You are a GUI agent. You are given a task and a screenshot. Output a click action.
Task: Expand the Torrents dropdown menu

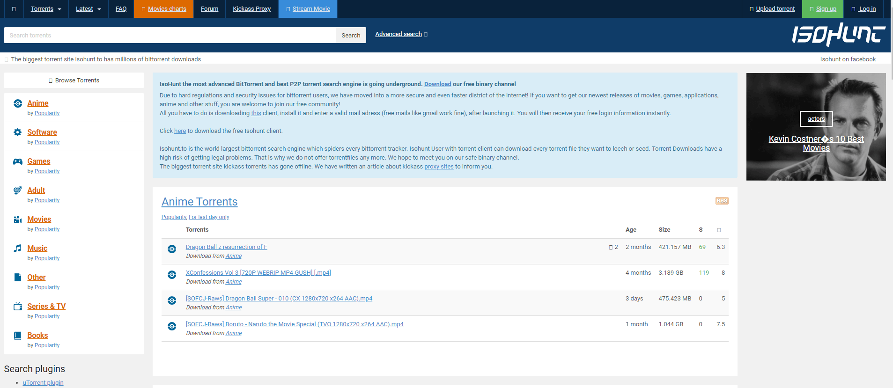(46, 9)
